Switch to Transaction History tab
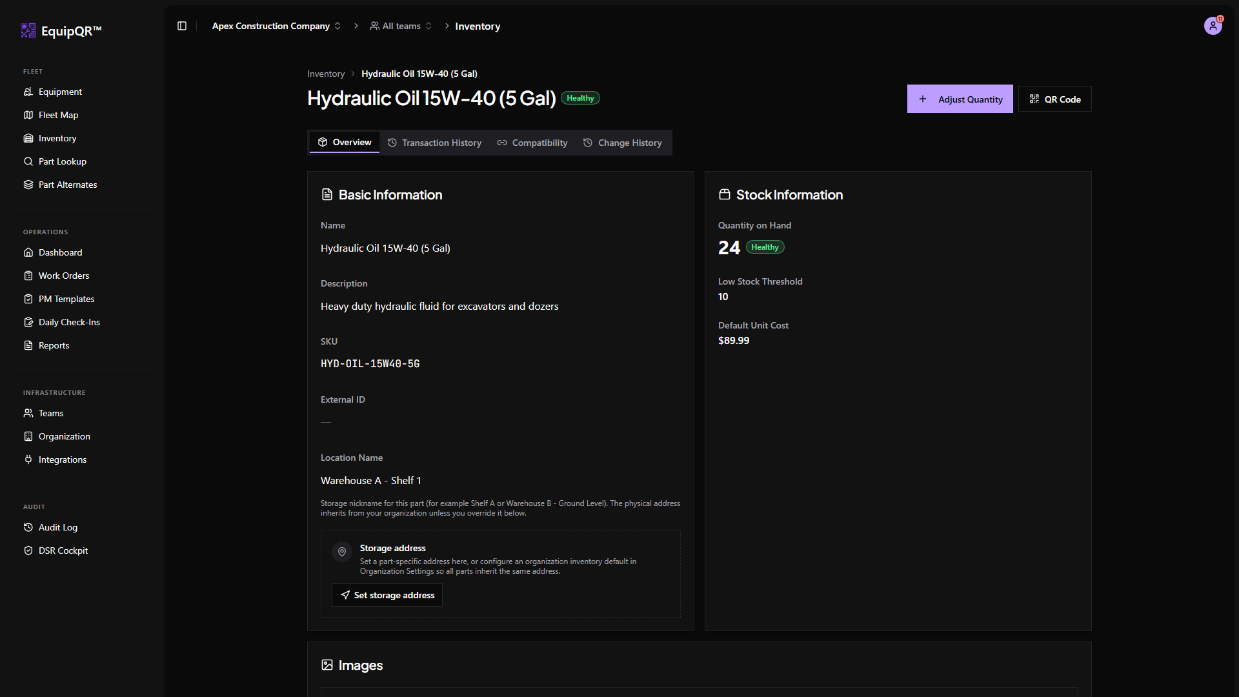 (434, 143)
